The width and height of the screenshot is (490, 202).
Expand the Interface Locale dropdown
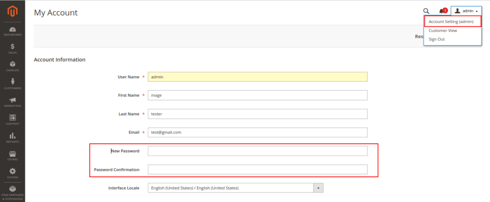pos(319,188)
